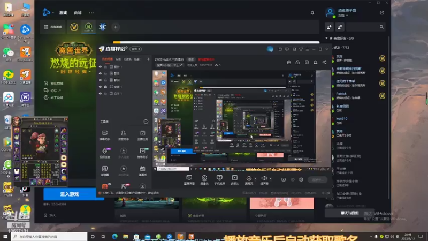Add 摄像头 camera source
The height and width of the screenshot is (241, 428).
(x=204, y=180)
